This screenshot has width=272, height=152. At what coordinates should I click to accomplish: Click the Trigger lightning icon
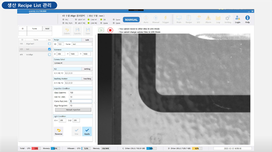[x=166, y=19]
